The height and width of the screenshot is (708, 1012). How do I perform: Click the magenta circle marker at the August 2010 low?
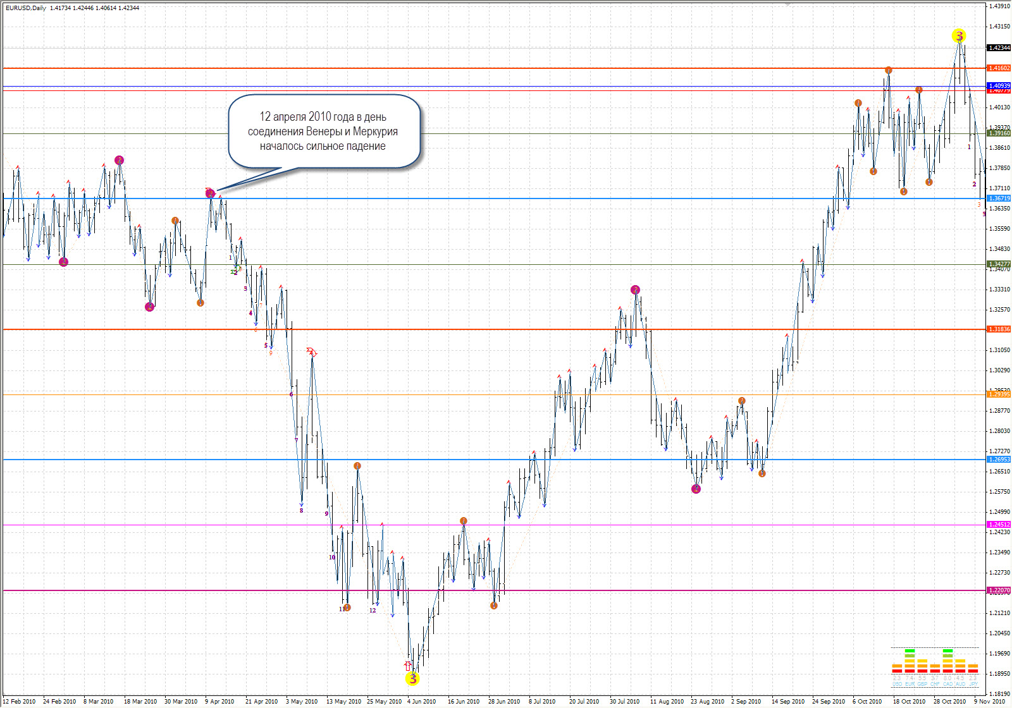[696, 489]
